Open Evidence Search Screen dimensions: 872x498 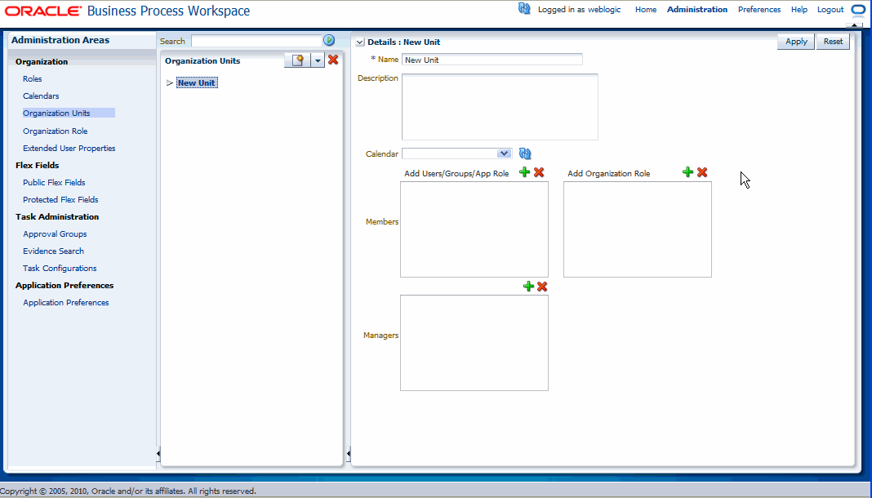[53, 251]
